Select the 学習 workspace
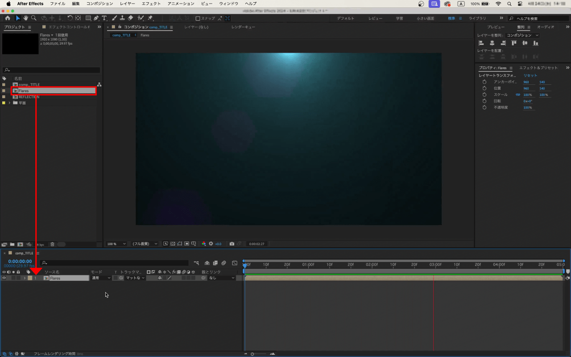The height and width of the screenshot is (357, 571). (x=399, y=19)
